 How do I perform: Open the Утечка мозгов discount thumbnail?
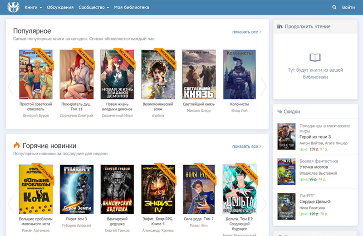pos(286,172)
